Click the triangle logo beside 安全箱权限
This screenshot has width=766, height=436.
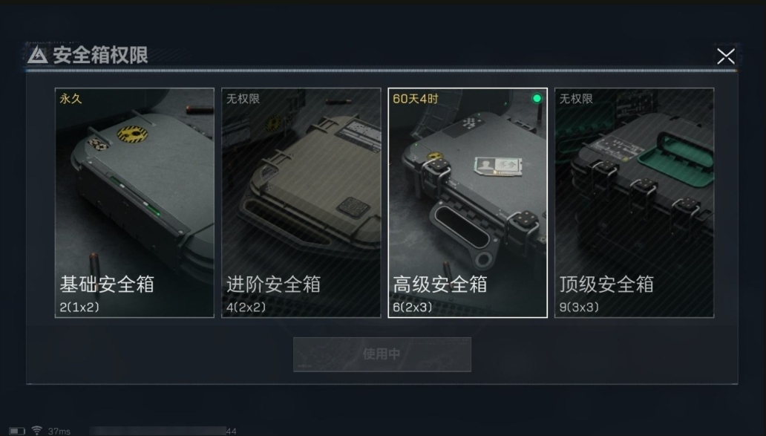click(x=37, y=55)
